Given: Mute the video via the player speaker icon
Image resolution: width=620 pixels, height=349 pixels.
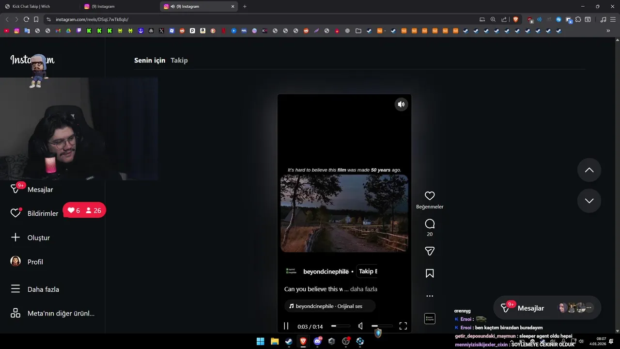Looking at the screenshot, I should tap(360, 326).
